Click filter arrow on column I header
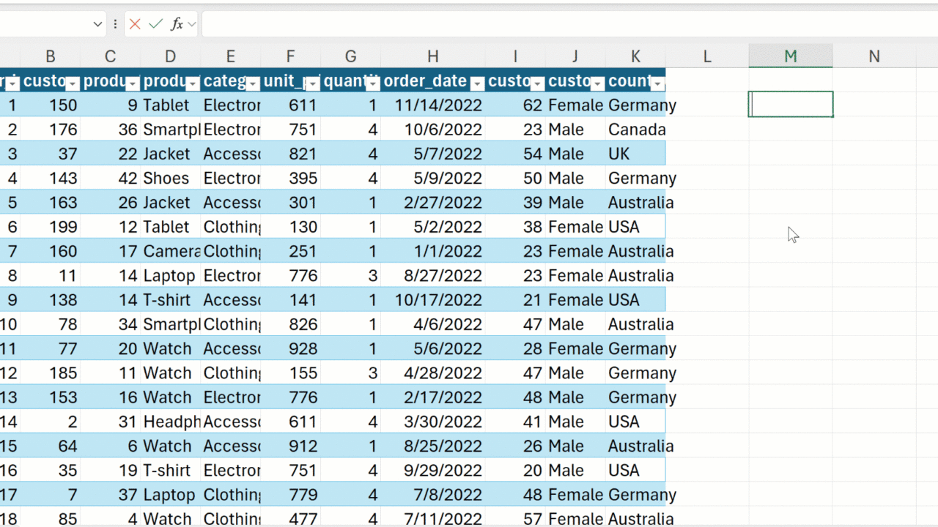 tap(537, 83)
